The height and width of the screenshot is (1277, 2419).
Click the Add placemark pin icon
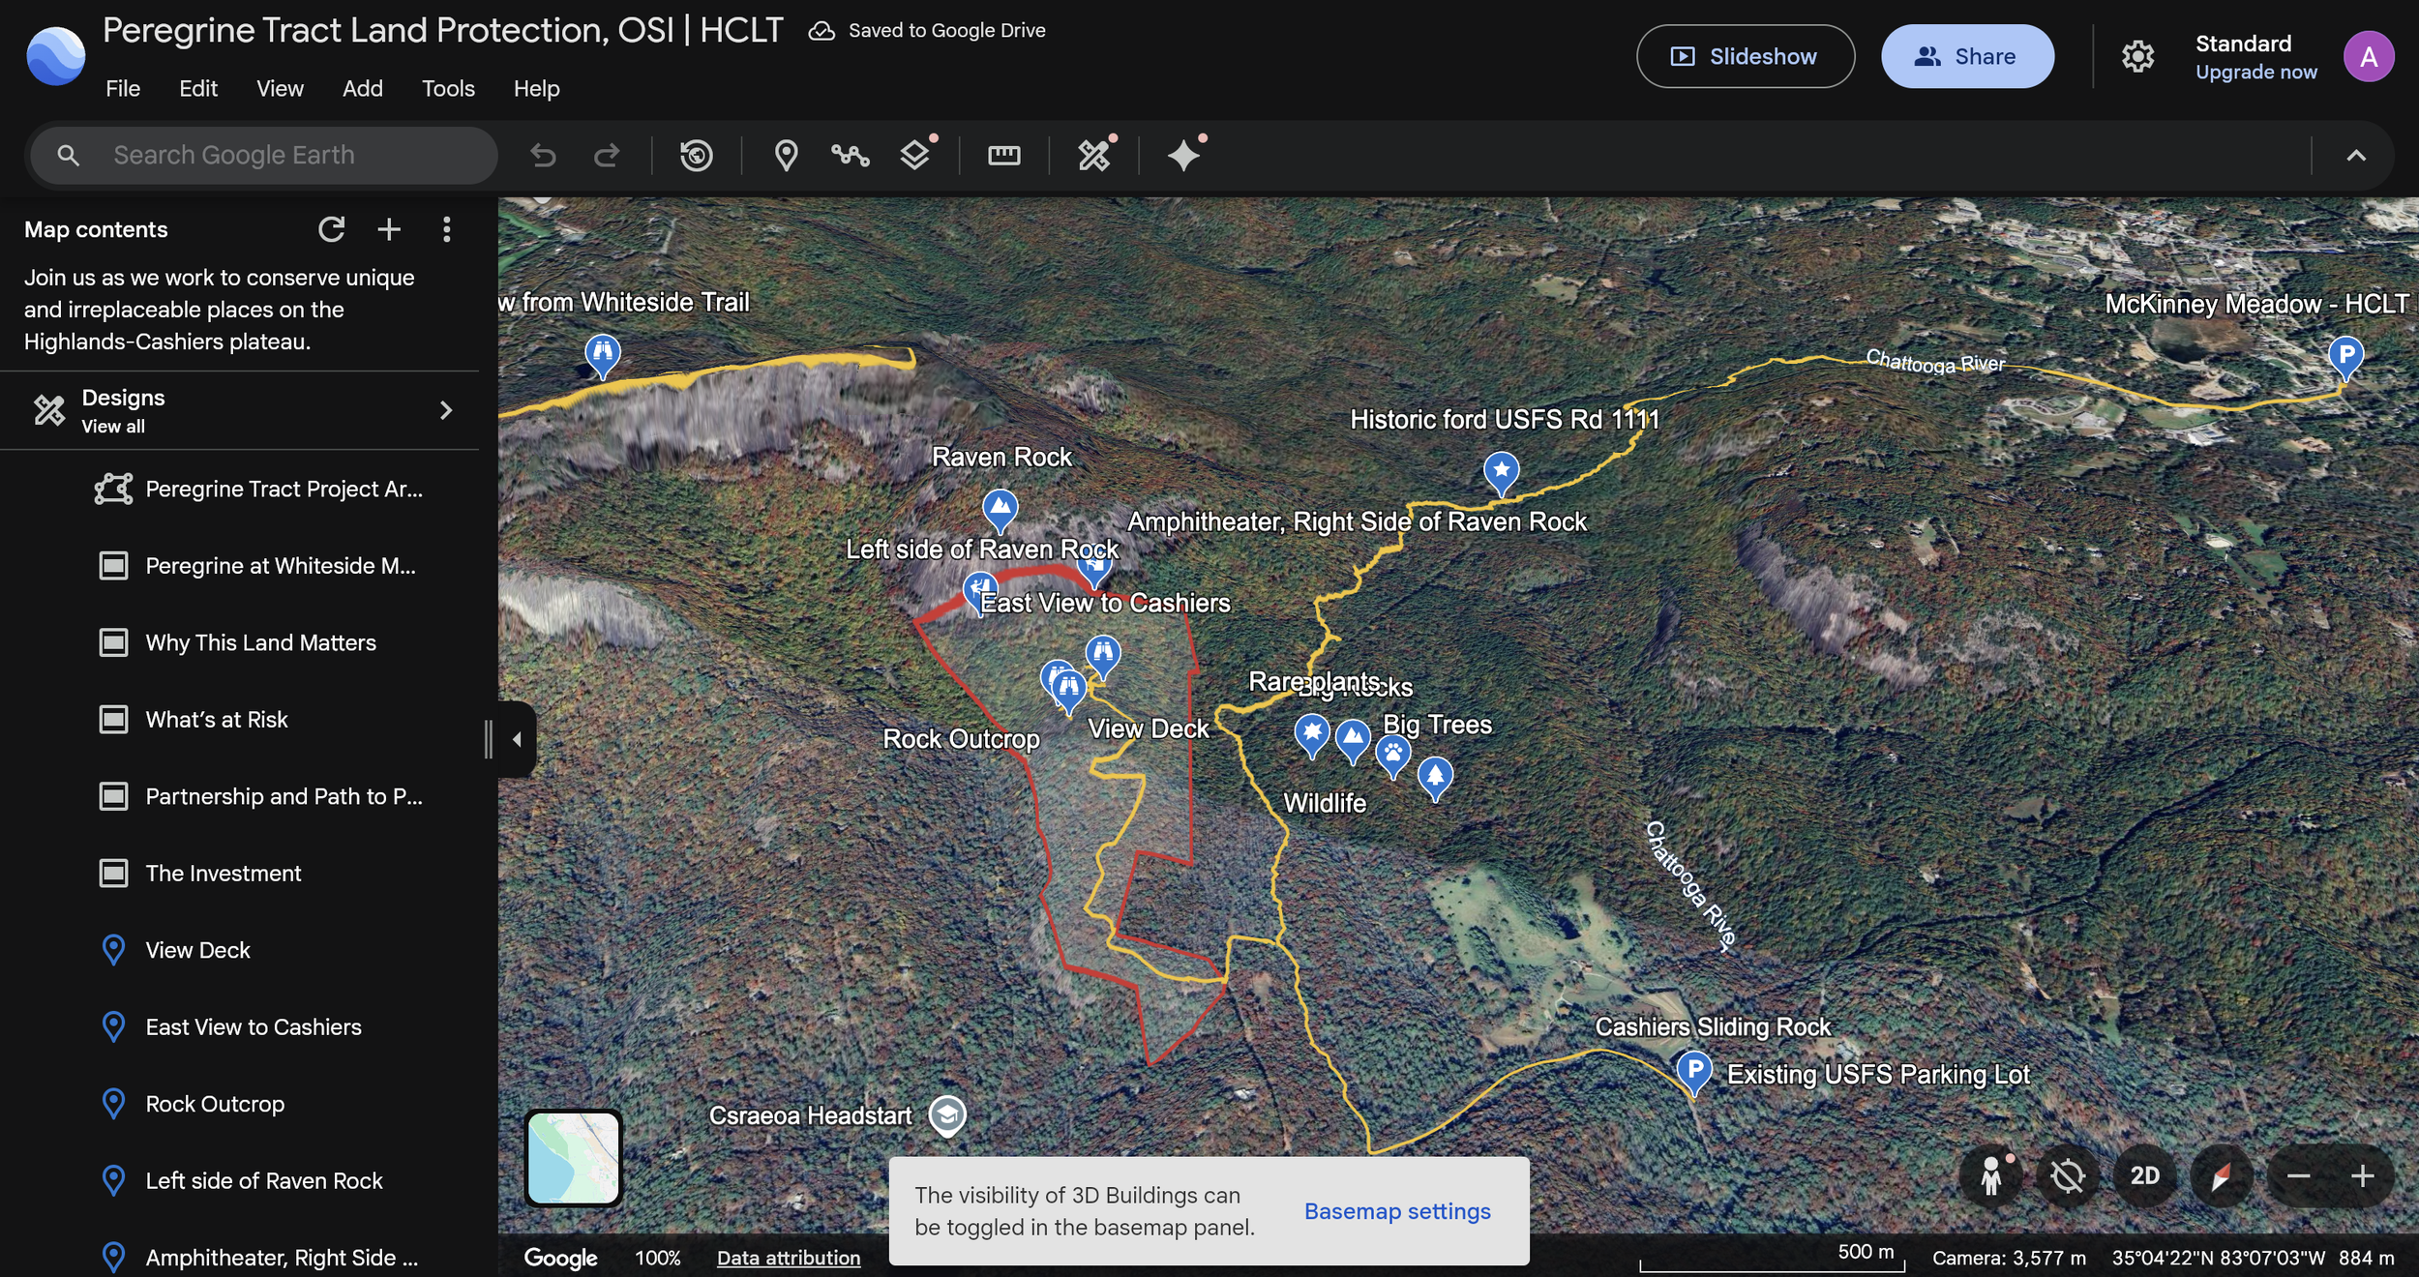786,155
